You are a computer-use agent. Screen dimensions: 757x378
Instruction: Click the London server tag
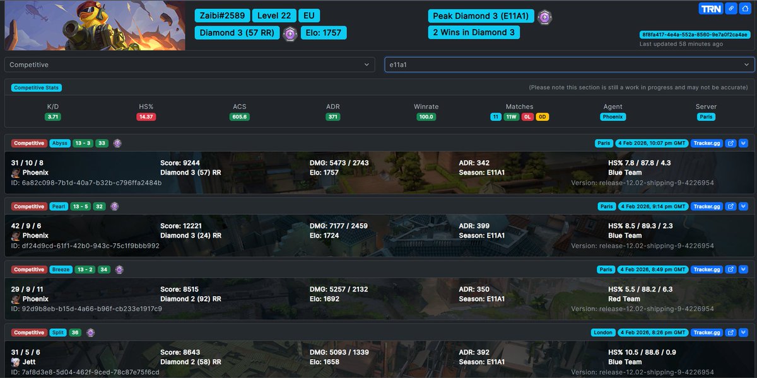[x=603, y=333]
